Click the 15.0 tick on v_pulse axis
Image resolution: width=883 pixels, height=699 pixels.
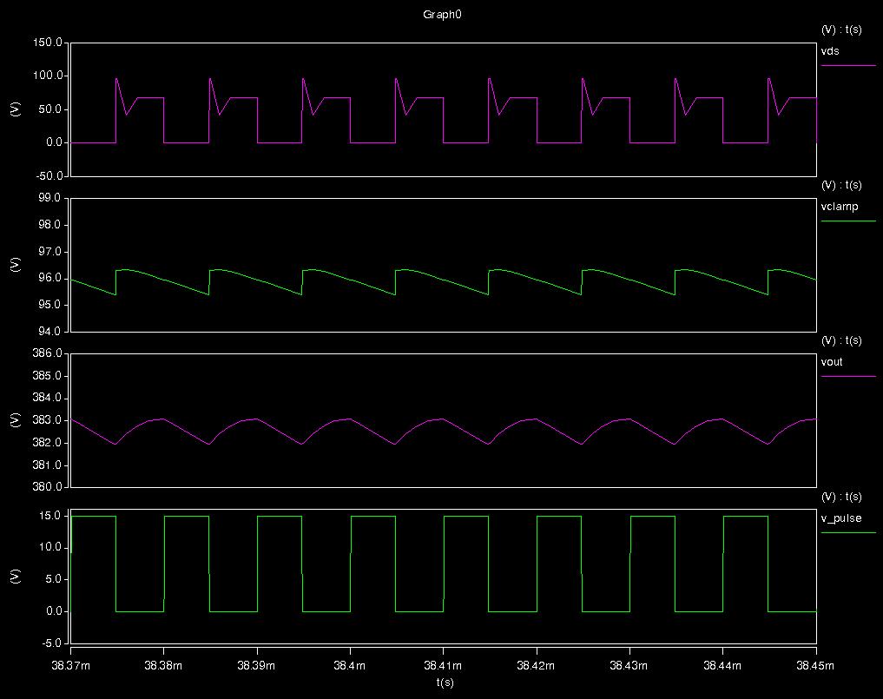(x=50, y=516)
